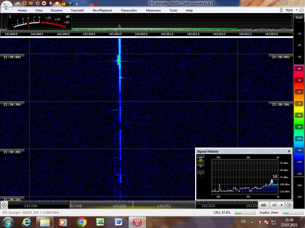This screenshot has width=305, height=228.
Task: Open Google Chrome from the taskbar
Action: tap(82, 222)
